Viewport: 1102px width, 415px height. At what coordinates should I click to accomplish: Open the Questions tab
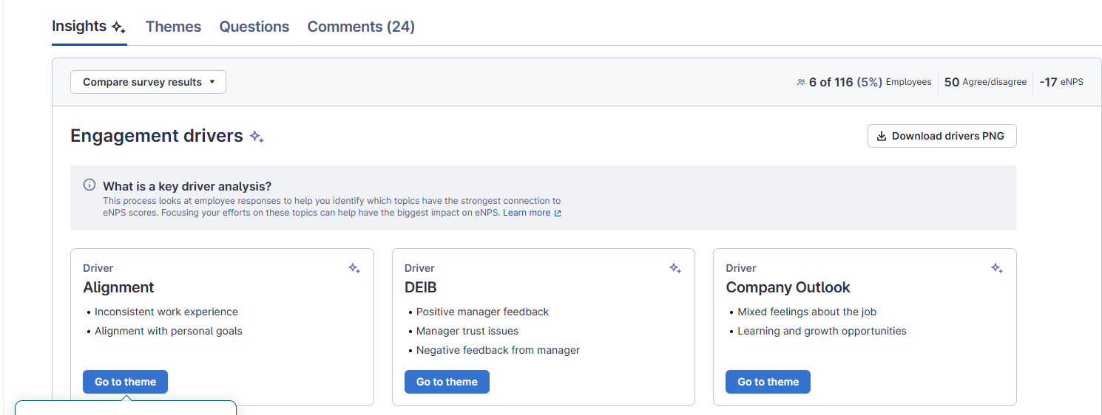pos(254,27)
